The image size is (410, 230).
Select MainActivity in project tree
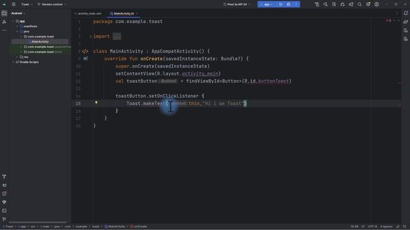pos(40,42)
